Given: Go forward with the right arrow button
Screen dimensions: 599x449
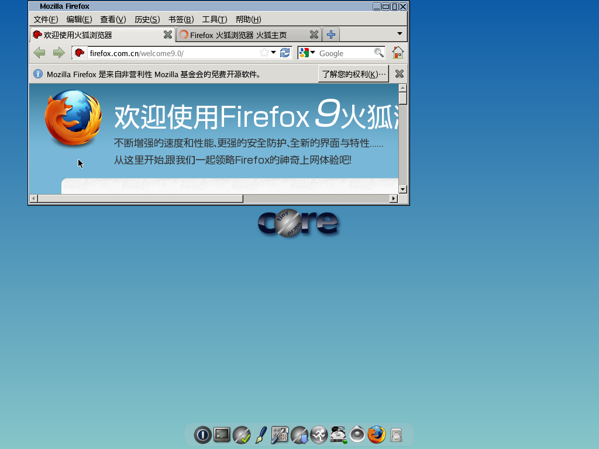Looking at the screenshot, I should point(58,53).
